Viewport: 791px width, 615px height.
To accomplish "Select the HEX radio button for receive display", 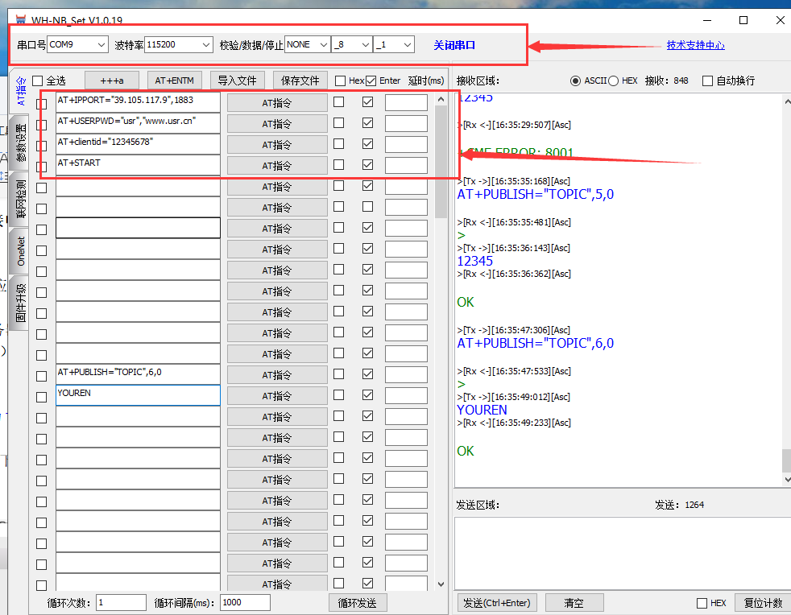I will (x=614, y=80).
